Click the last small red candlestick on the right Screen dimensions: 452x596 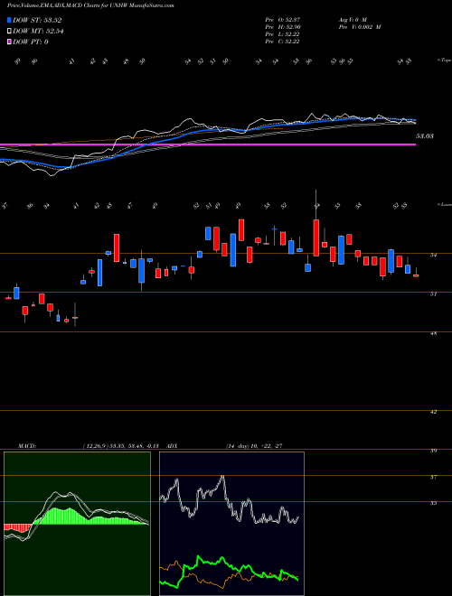[416, 275]
